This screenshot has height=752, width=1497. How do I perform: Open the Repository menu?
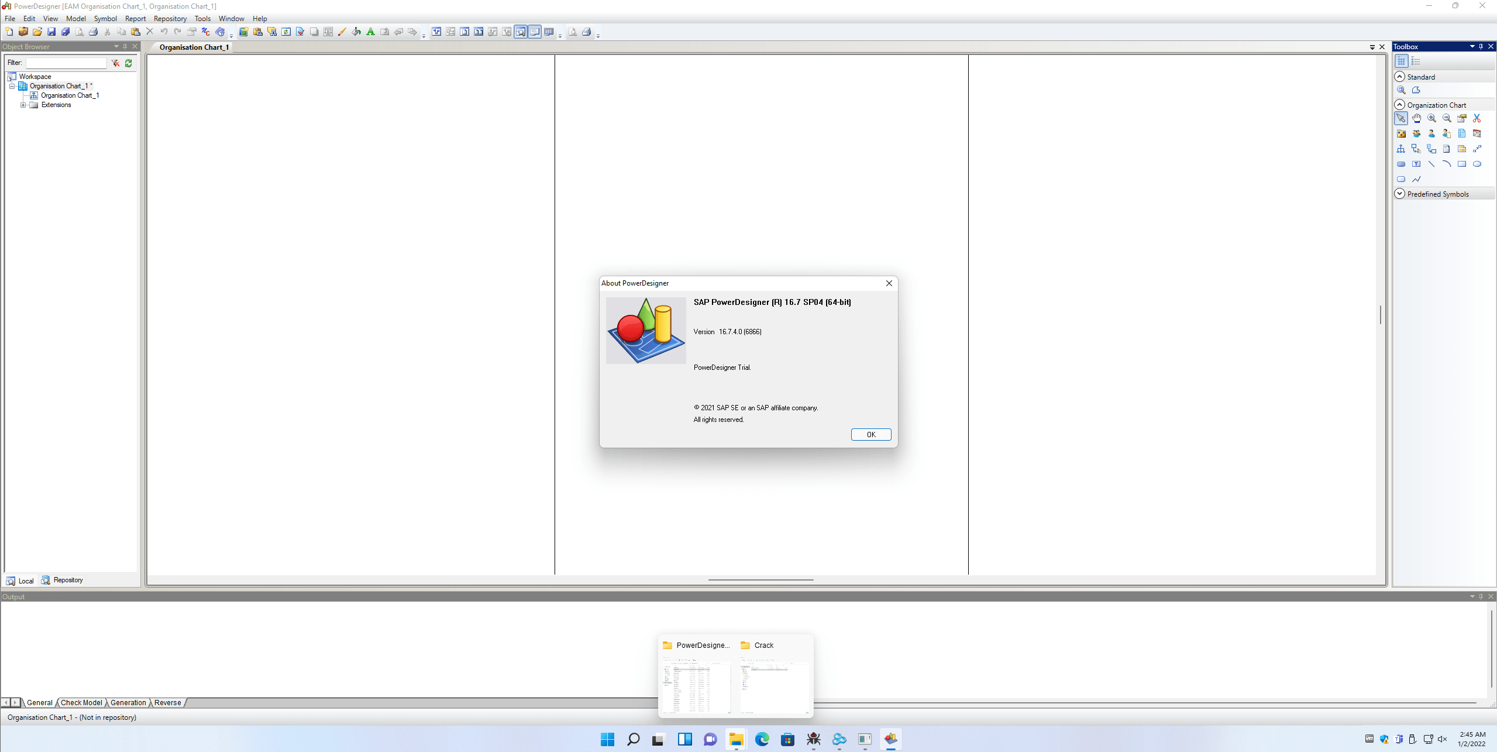[170, 19]
